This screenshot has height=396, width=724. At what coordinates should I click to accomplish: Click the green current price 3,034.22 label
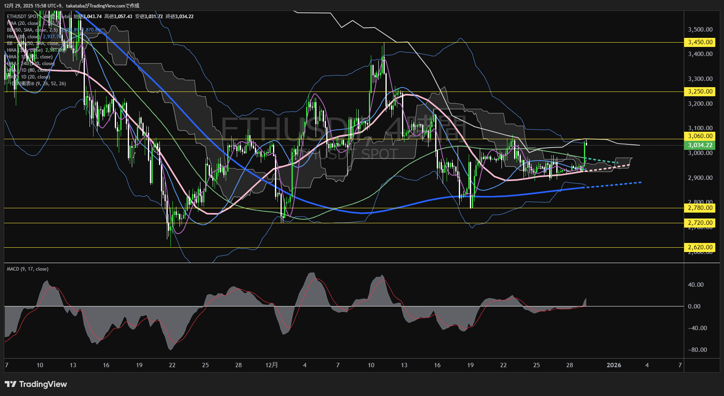(x=700, y=145)
